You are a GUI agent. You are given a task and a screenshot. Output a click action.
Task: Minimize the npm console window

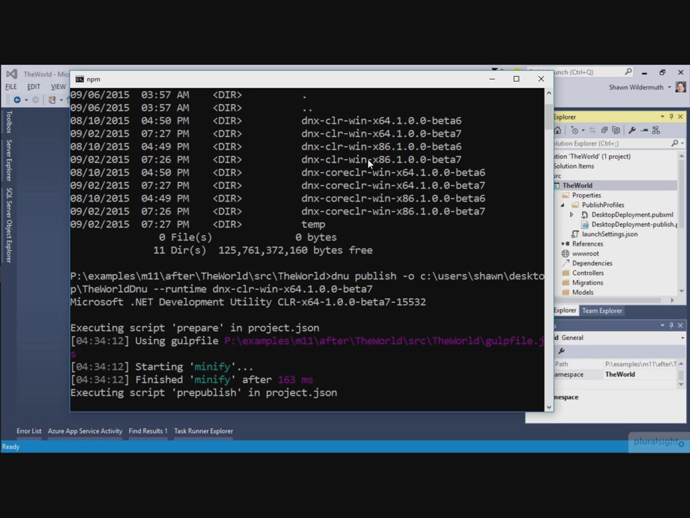pos(492,79)
